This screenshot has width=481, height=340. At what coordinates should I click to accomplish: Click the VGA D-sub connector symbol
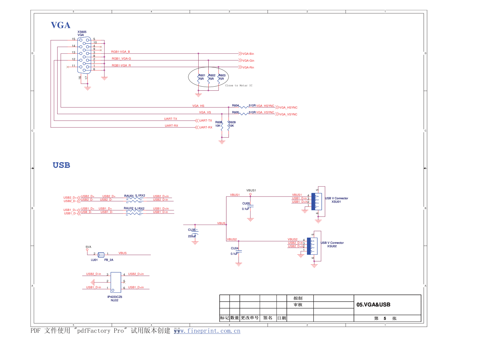click(x=84, y=55)
